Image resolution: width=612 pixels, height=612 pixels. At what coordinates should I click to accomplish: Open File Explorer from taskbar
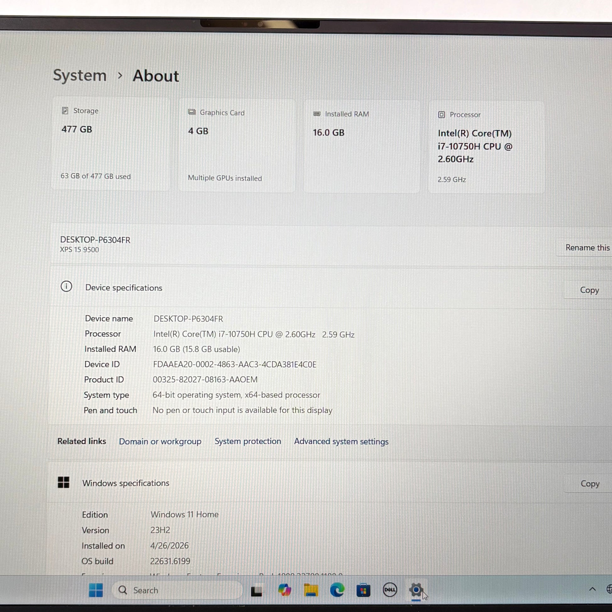311,590
